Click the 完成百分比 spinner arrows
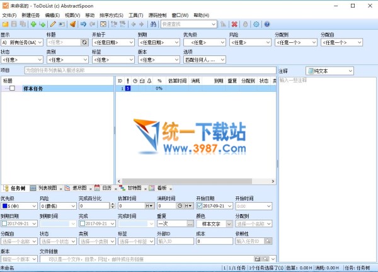378x272 pixels. [x=112, y=206]
